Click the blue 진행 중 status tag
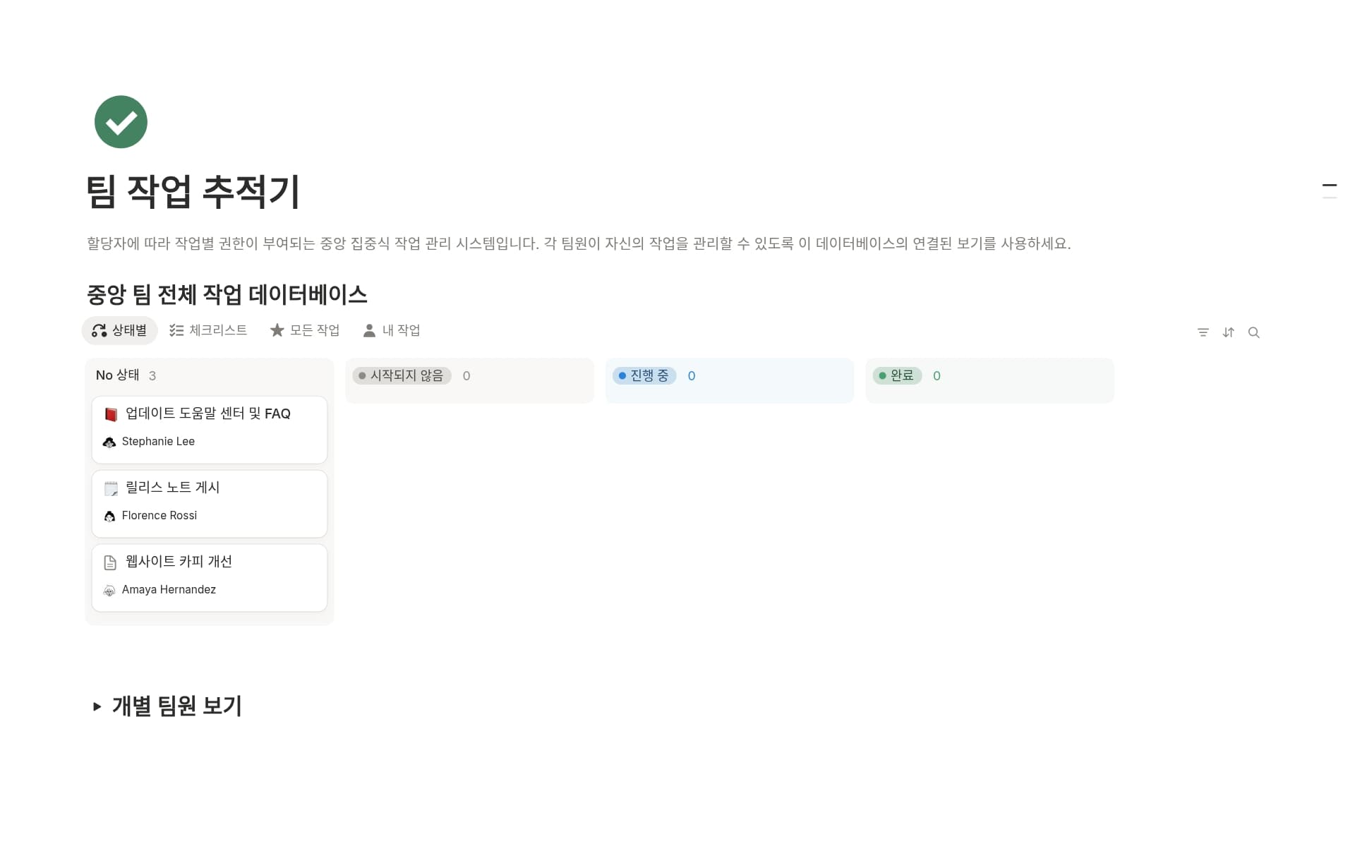The width and height of the screenshot is (1355, 846). point(644,376)
